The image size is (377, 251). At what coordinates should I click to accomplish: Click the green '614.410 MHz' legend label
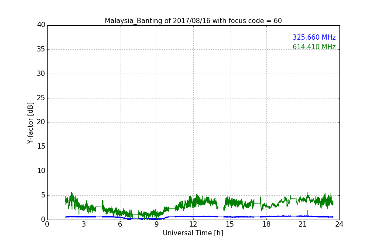314,47
